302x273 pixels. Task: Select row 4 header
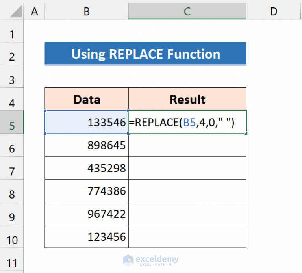pos(12,99)
